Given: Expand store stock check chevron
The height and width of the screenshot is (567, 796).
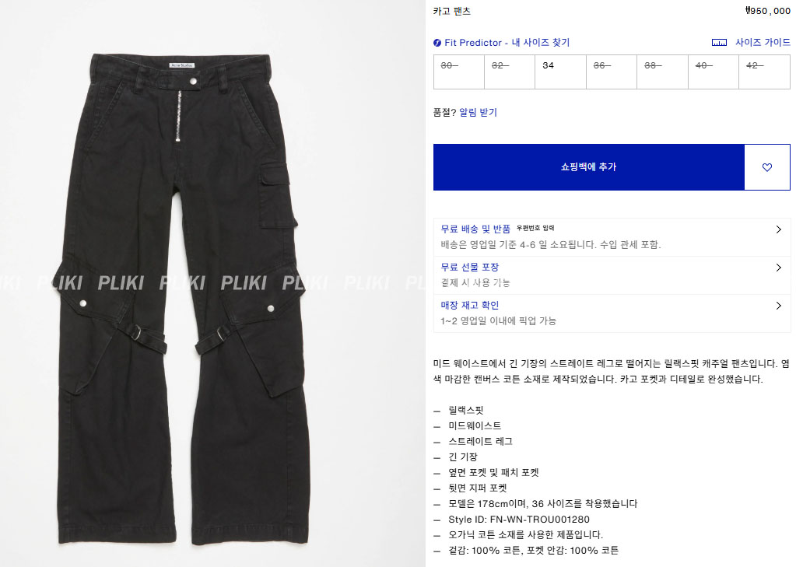Looking at the screenshot, I should (x=779, y=306).
